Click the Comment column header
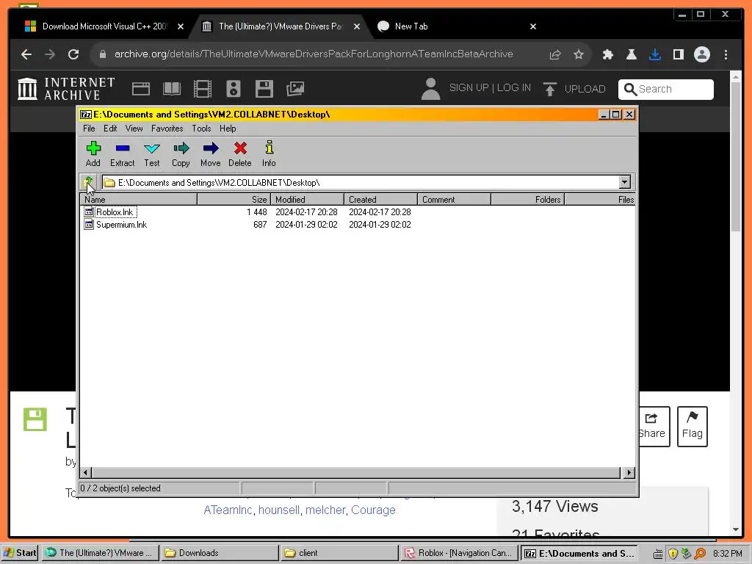Screen dimensions: 752x564 click(x=454, y=200)
